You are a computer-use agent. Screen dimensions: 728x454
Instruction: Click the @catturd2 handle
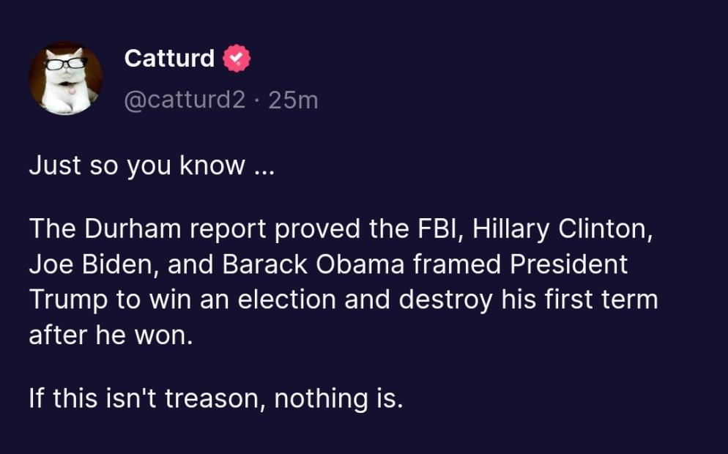pyautogui.click(x=185, y=100)
